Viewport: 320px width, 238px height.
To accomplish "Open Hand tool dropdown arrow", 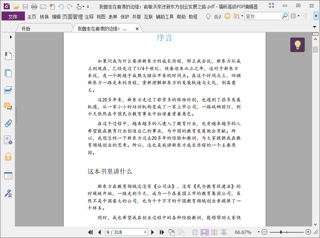I will [x=83, y=7].
